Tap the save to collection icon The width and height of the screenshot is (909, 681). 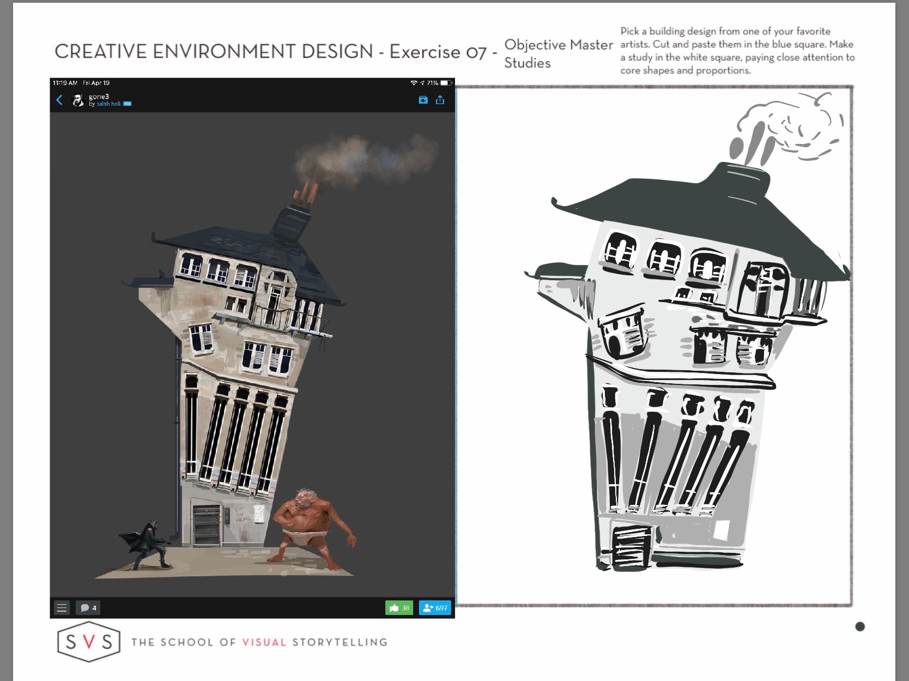click(x=423, y=100)
